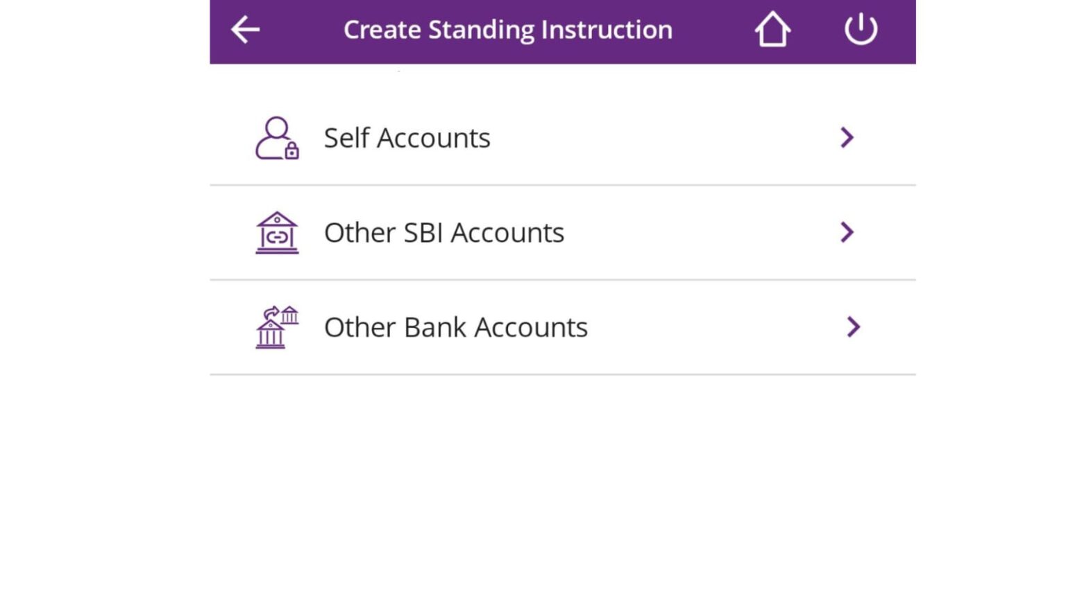Click the Other Bank Accounts label text
1066x599 pixels.
pyautogui.click(x=455, y=327)
